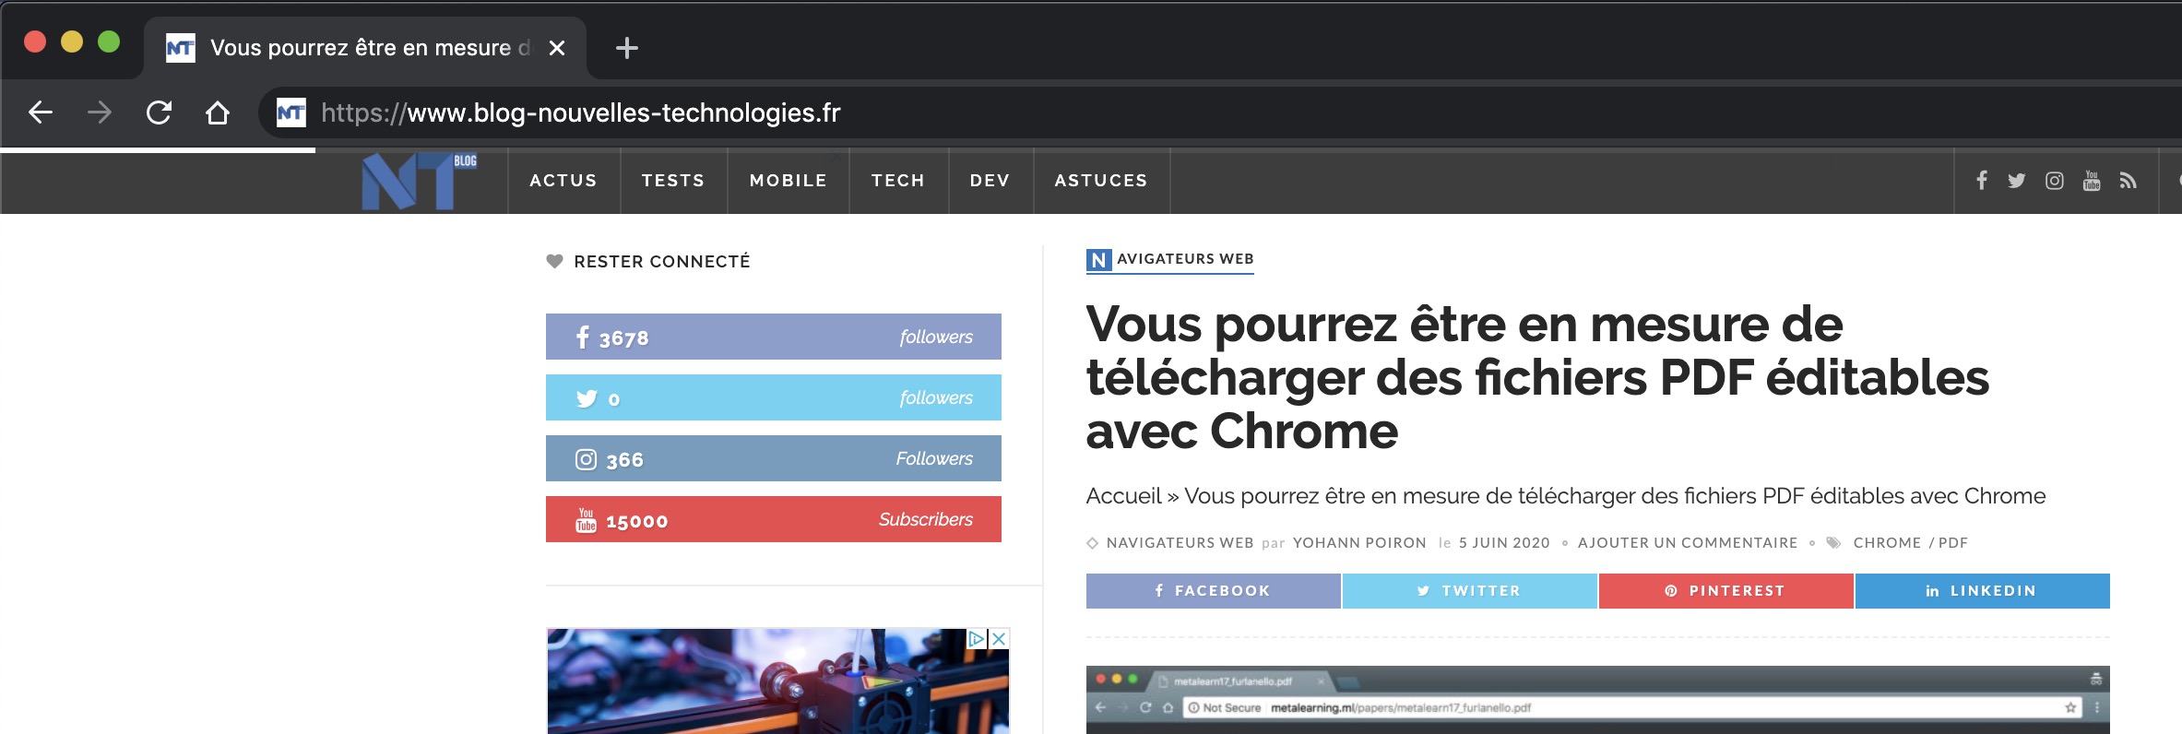Share the article on Facebook
The width and height of the screenshot is (2182, 734).
click(1214, 591)
